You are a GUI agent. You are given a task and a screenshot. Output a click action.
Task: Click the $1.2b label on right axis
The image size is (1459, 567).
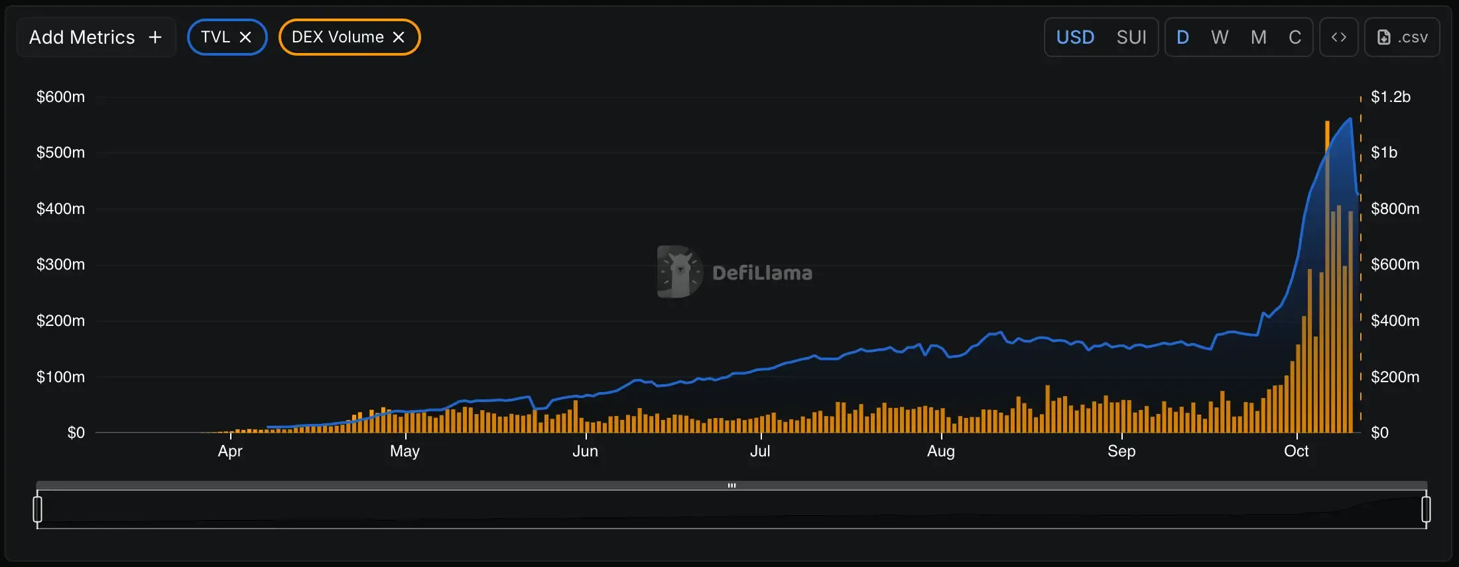[1391, 97]
